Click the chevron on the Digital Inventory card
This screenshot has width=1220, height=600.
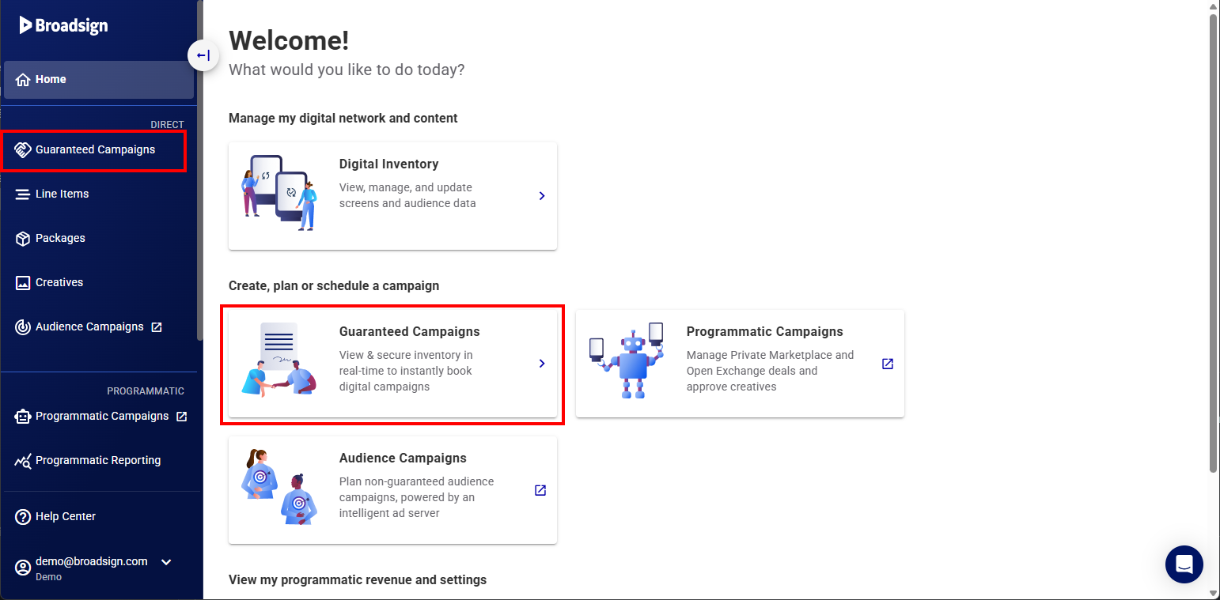coord(542,195)
